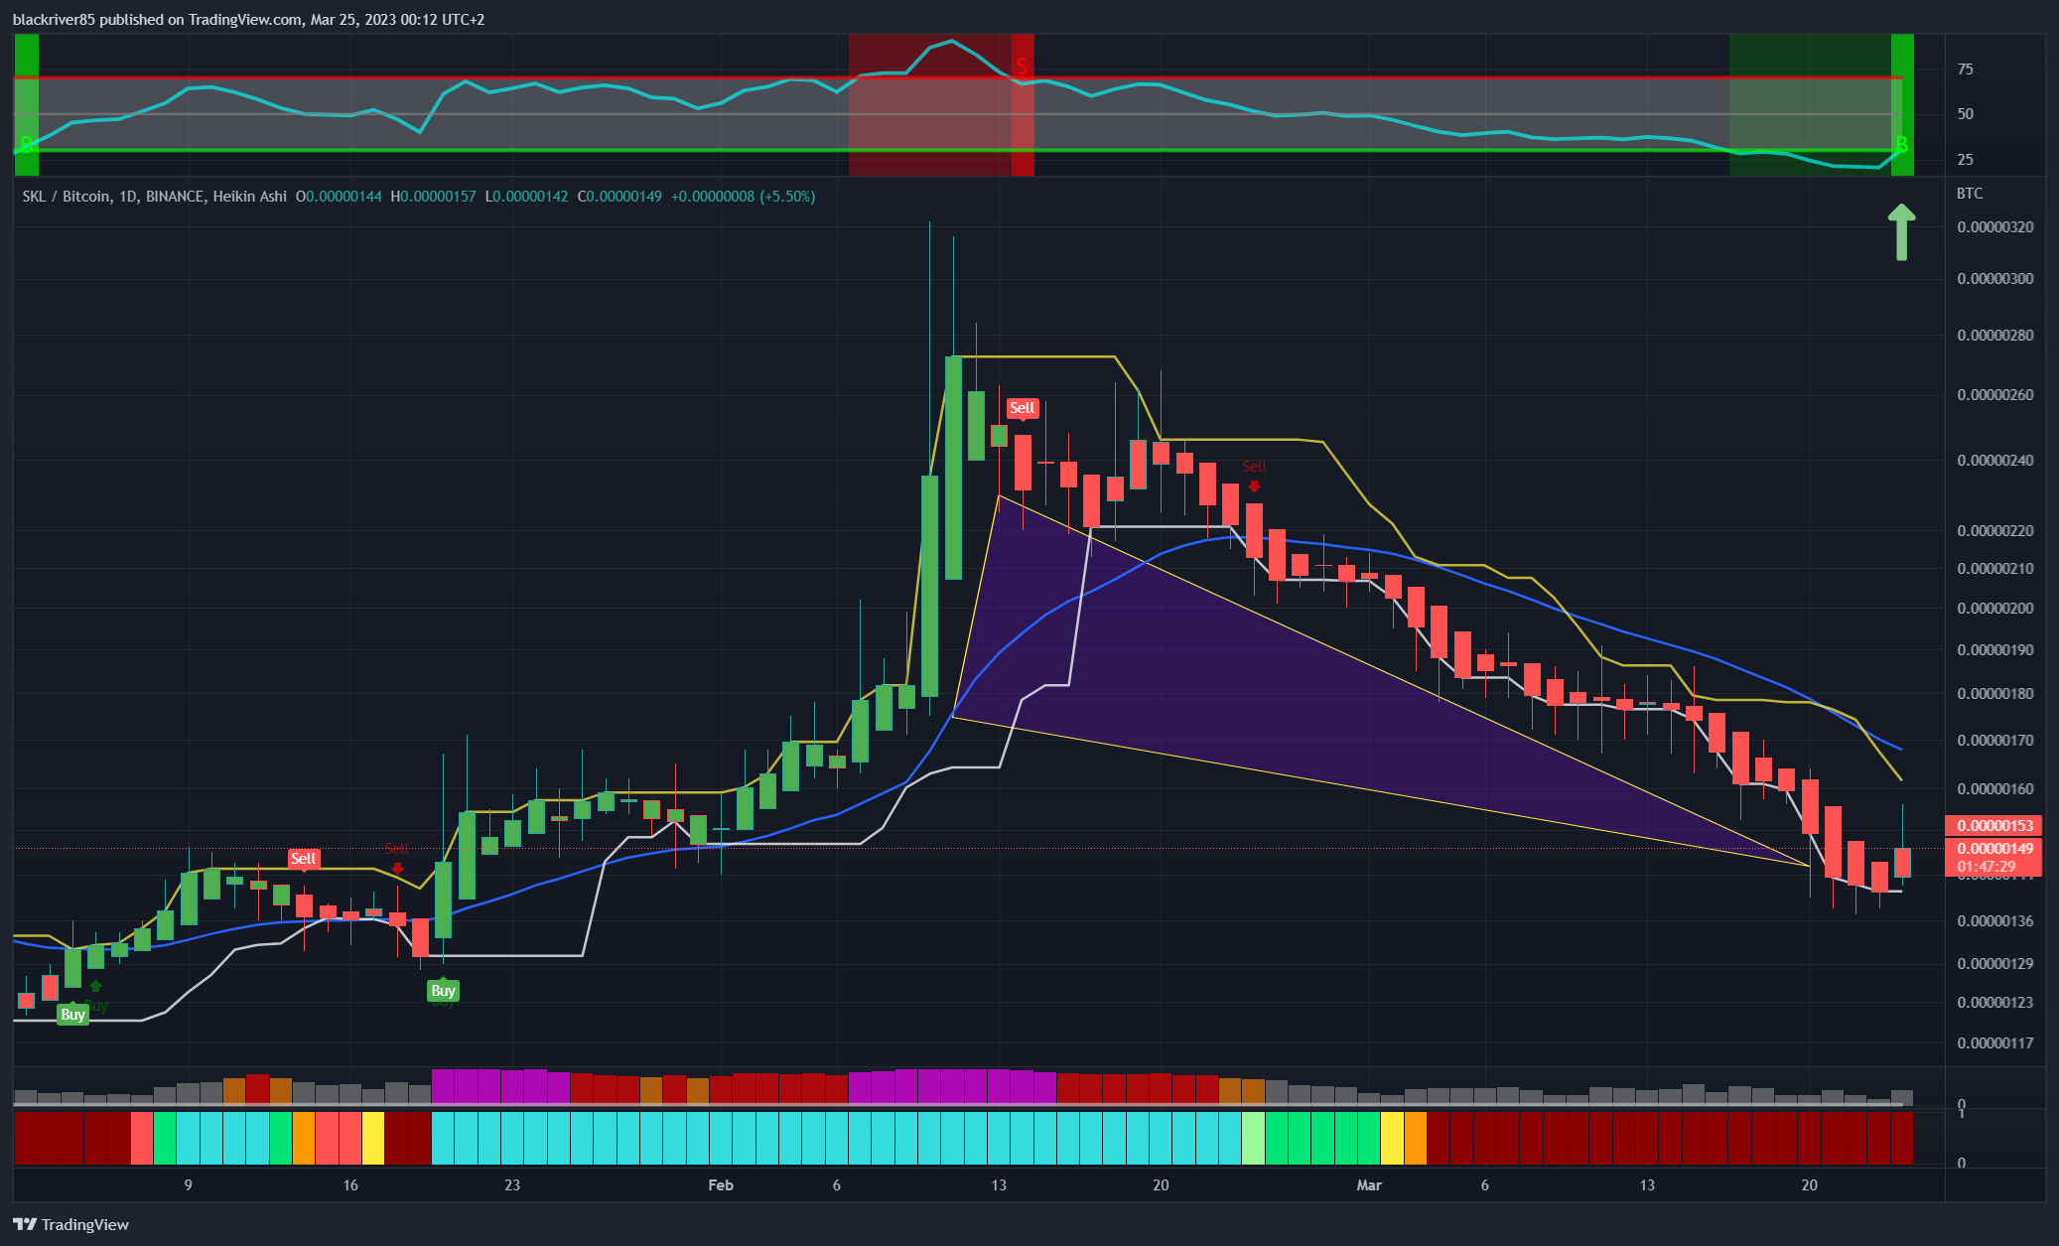This screenshot has width=2059, height=1246.
Task: Click the 0.00000170 price axis label
Action: pyautogui.click(x=1995, y=741)
